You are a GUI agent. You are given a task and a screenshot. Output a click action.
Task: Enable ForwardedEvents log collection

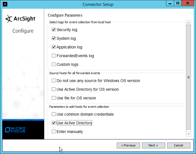click(x=54, y=56)
